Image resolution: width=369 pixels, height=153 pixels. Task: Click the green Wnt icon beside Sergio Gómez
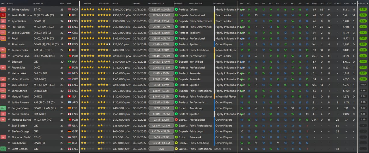[x=3, y=108]
